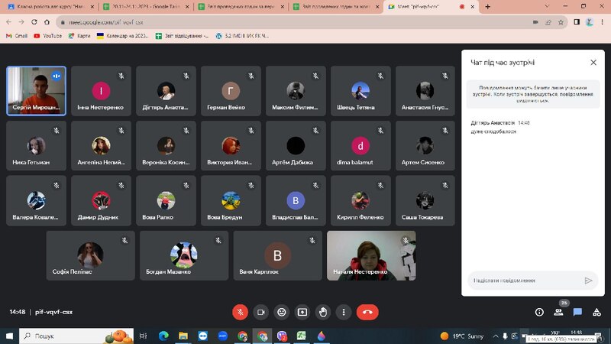This screenshot has height=344, width=611.
Task: Open the activities shapes icon
Action: coord(596,312)
